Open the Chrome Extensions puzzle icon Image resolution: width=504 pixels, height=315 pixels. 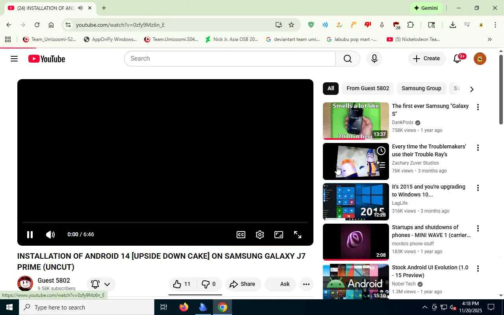(x=410, y=25)
